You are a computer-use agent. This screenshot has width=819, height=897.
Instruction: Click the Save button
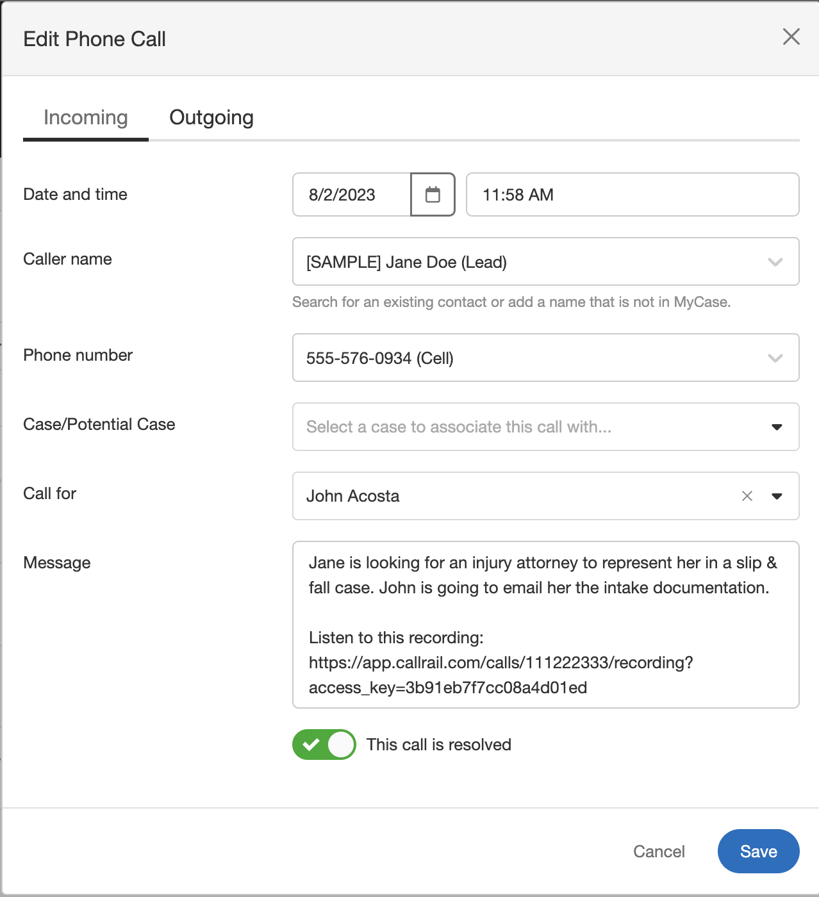(758, 852)
